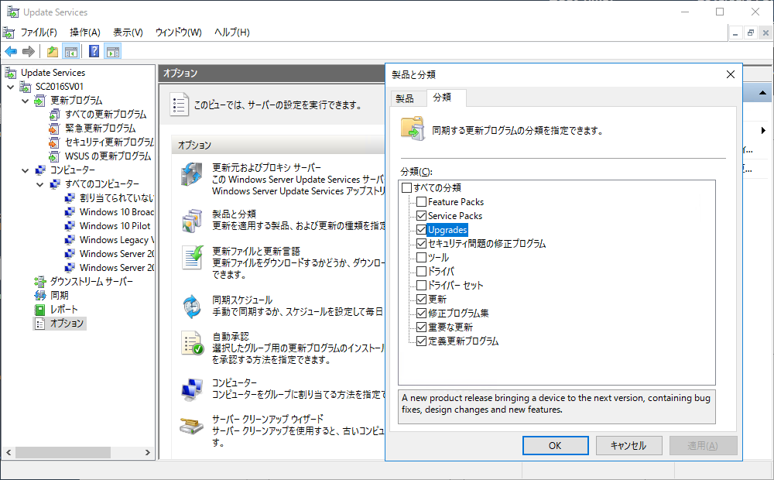Click the 緊急更新プログラム tree icon

point(54,129)
